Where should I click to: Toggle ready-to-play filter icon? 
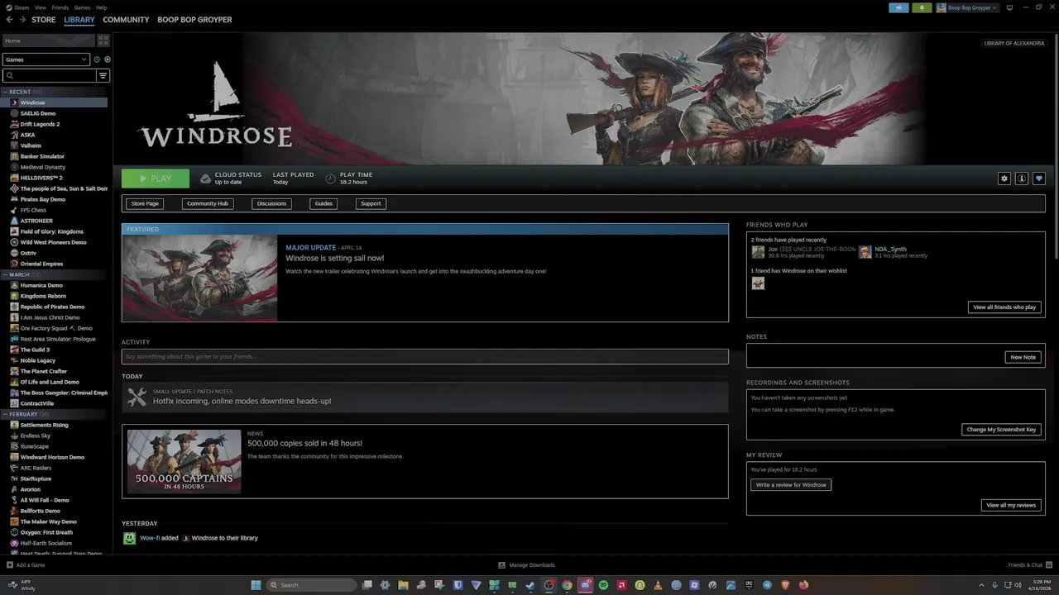point(107,59)
